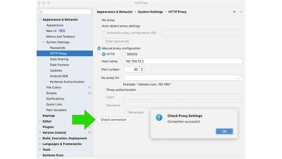Click the blue info icon in the dialog

pos(159,117)
